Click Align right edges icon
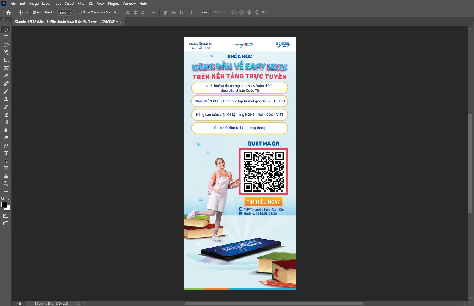Image resolution: width=474 pixels, height=306 pixels. point(143,12)
